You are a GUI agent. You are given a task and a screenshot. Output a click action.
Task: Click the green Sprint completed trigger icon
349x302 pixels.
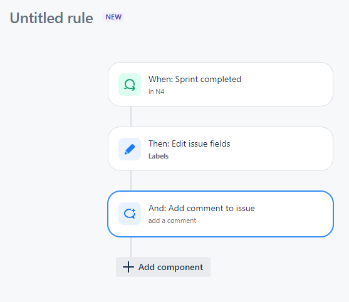coord(130,85)
